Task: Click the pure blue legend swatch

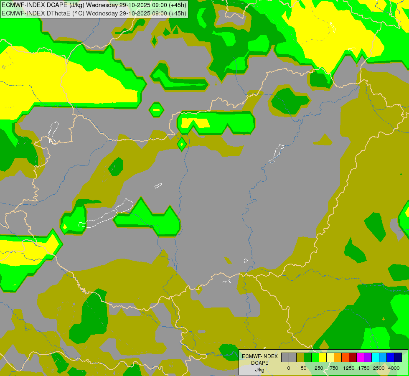Action: tap(391, 357)
